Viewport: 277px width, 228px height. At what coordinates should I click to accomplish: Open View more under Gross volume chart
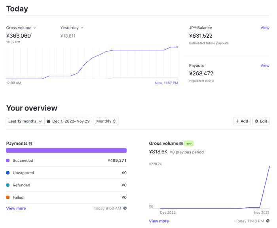(x=159, y=221)
